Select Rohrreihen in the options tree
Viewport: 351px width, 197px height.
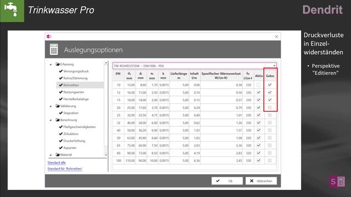71,85
